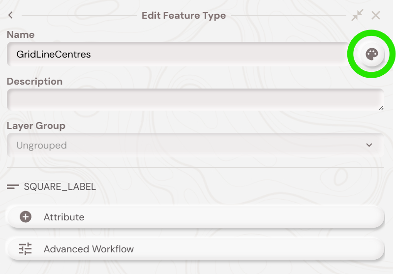Expand Layer Group using its chevron arrow
Screen dimensions: 396x274
[369, 146]
